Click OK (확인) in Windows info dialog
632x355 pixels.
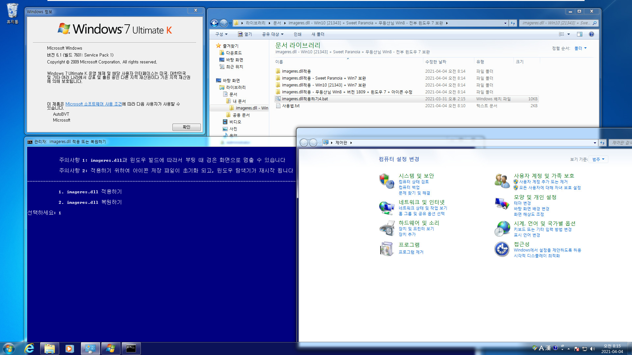186,127
